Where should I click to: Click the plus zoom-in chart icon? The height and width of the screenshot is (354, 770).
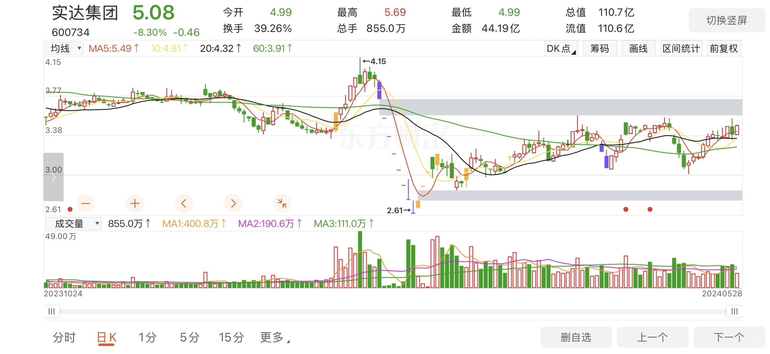[x=135, y=204]
